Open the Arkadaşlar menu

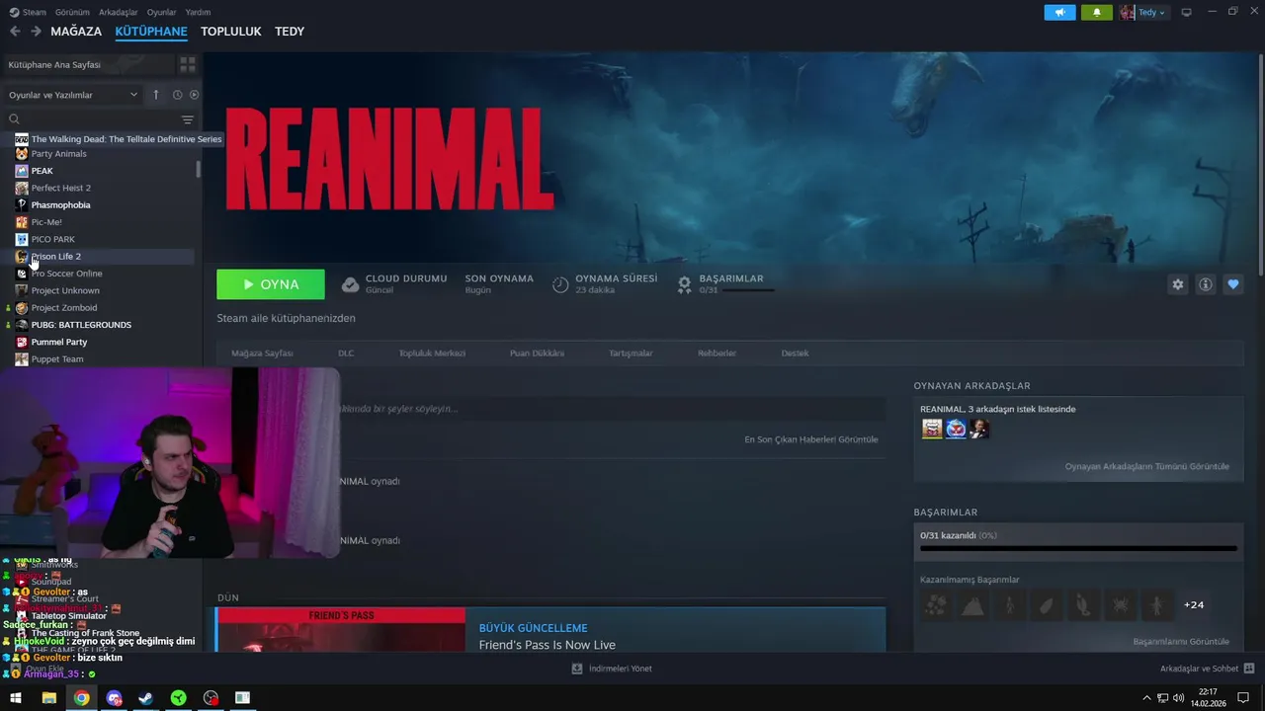pyautogui.click(x=119, y=13)
